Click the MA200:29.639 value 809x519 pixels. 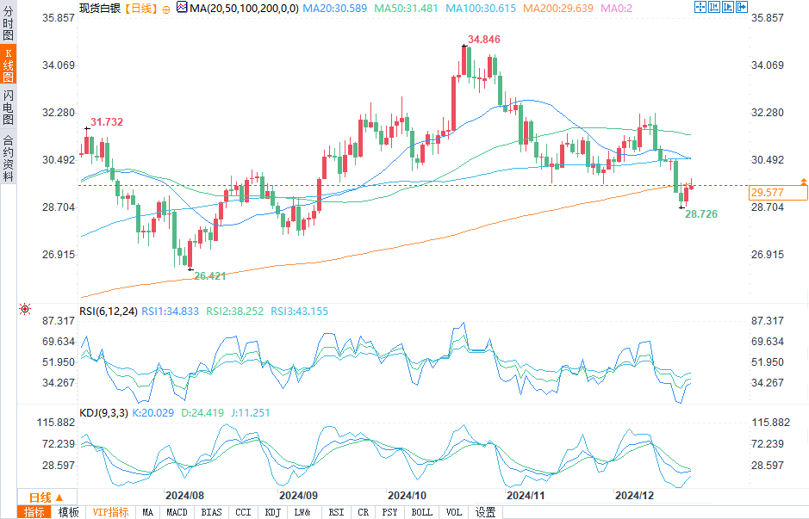click(557, 9)
